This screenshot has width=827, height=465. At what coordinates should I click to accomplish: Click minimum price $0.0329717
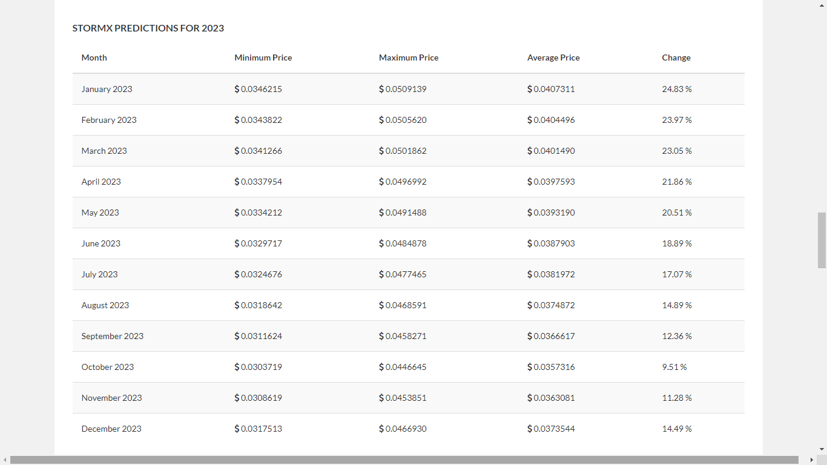pyautogui.click(x=259, y=243)
